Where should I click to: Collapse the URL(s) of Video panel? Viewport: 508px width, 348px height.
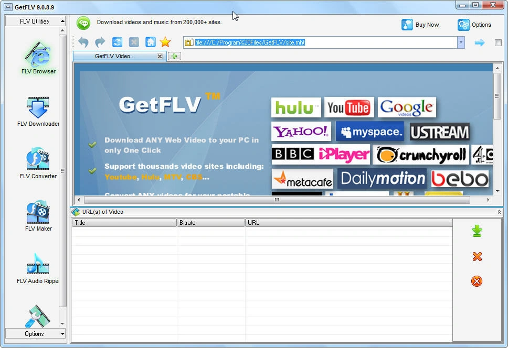[x=499, y=212]
